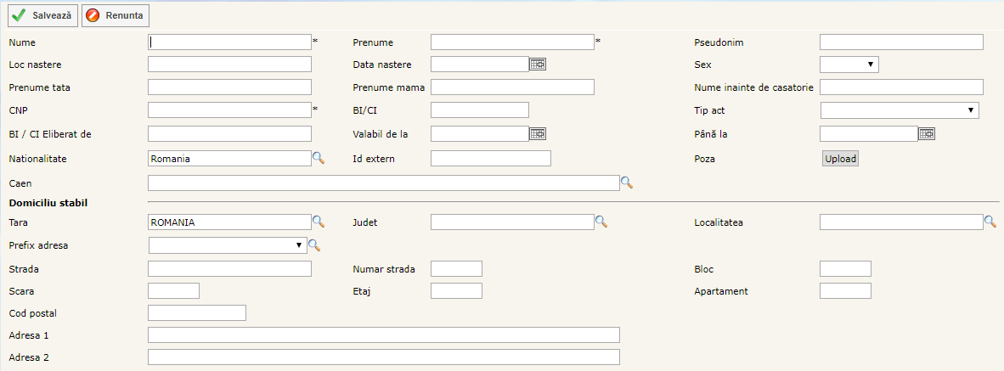
Task: Open the Tip act dropdown list
Action: [899, 110]
